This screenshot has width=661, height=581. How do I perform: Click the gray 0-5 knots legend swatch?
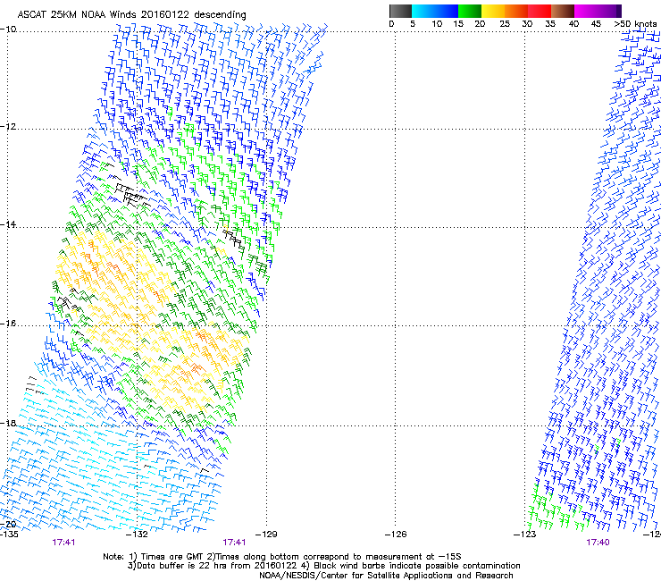(x=400, y=11)
